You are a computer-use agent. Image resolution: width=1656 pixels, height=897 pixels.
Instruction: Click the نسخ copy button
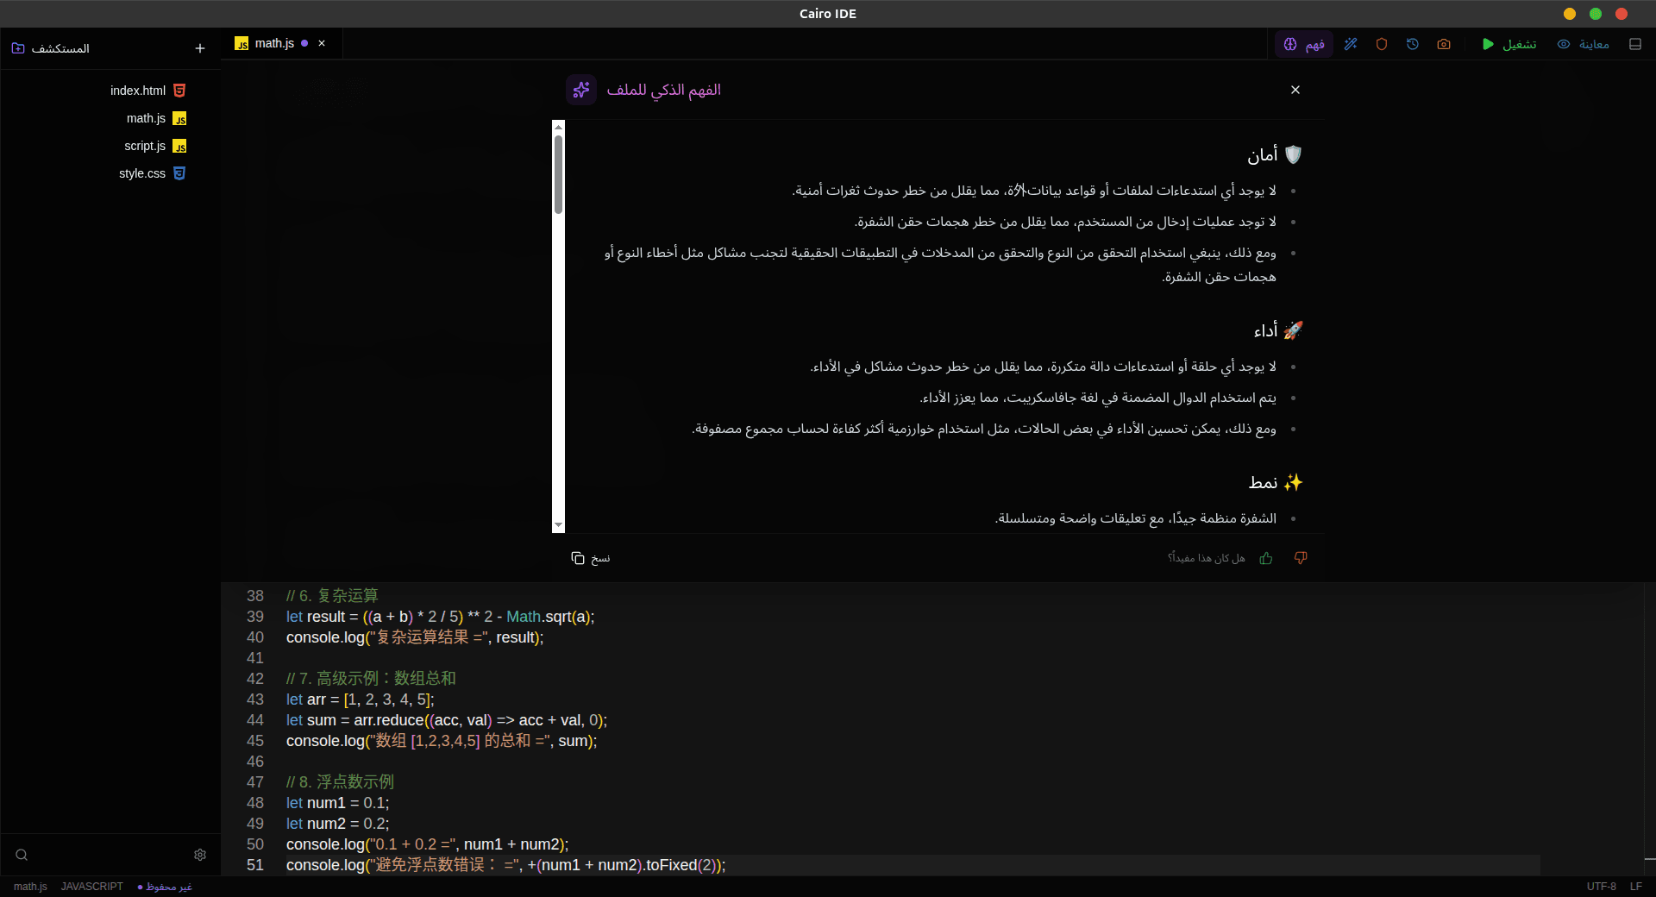591,558
